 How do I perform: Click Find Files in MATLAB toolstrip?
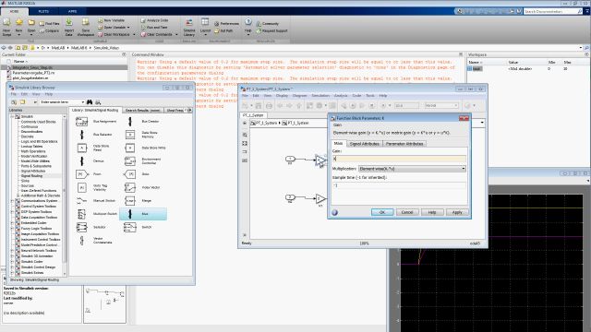click(49, 24)
